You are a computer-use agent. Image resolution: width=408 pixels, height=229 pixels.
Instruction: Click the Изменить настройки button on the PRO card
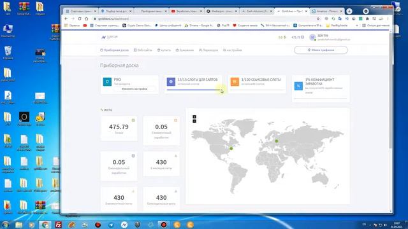click(x=135, y=89)
